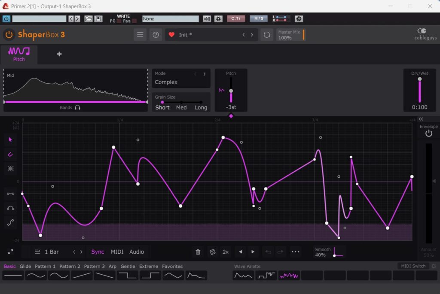Toggle the ShaperBox power button
440x294 pixels.
click(9, 35)
